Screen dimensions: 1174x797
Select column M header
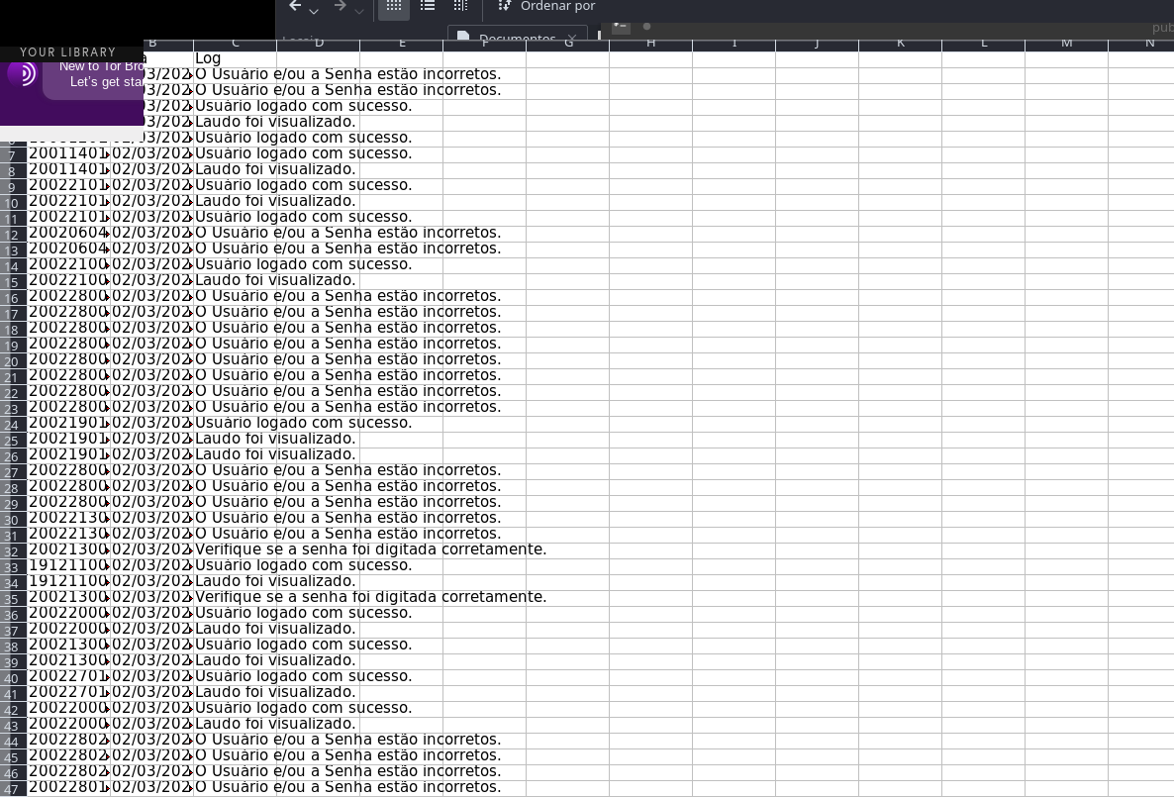1066,44
